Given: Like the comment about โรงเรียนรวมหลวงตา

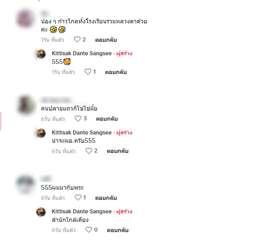Looking at the screenshot, I should [x=77, y=39].
